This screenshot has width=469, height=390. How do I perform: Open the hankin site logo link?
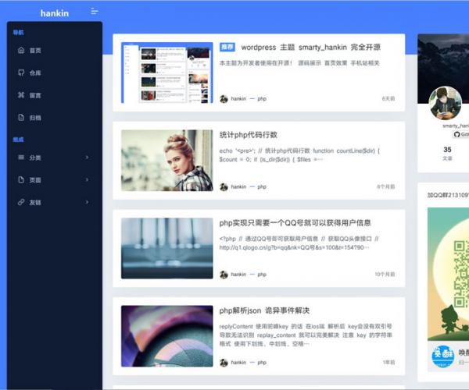[x=55, y=13]
